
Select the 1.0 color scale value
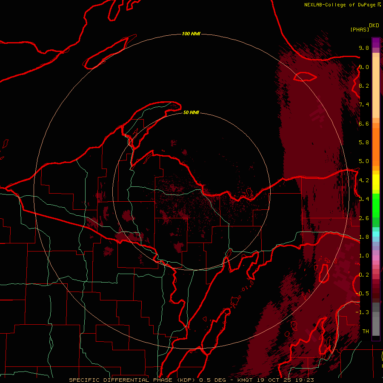364,256
